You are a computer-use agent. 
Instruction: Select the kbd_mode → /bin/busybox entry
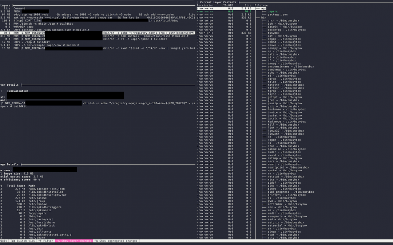[286, 122]
